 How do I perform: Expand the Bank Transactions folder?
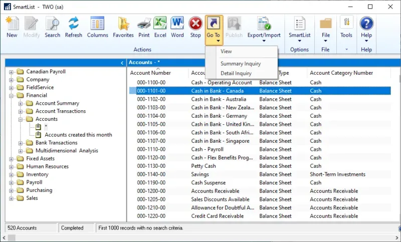coord(21,143)
